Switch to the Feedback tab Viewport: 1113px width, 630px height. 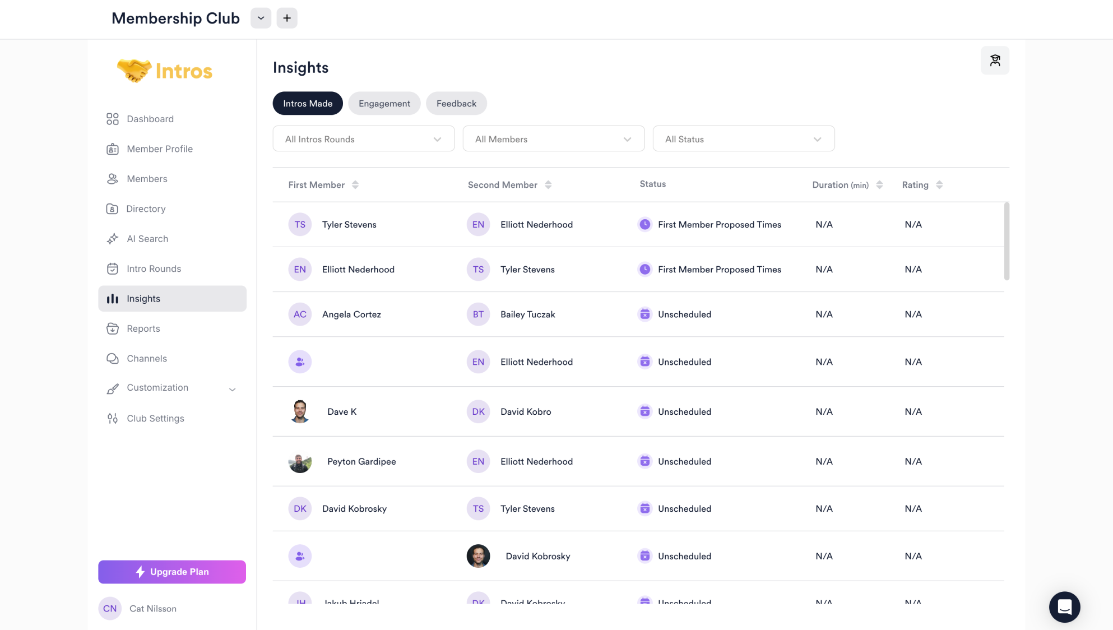tap(456, 104)
